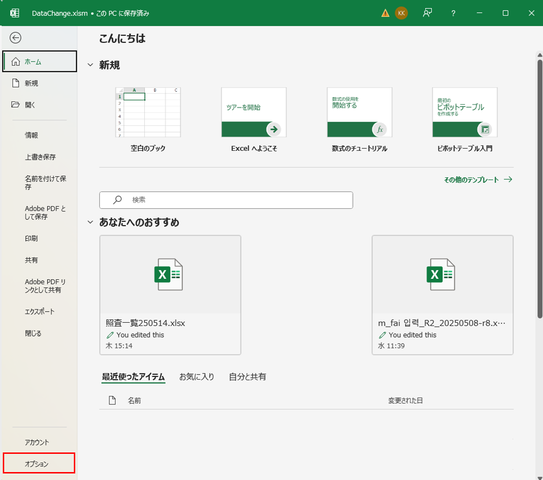Screen dimensions: 543x480
Task: Select 新規 in the sidebar
Action: [x=39, y=83]
